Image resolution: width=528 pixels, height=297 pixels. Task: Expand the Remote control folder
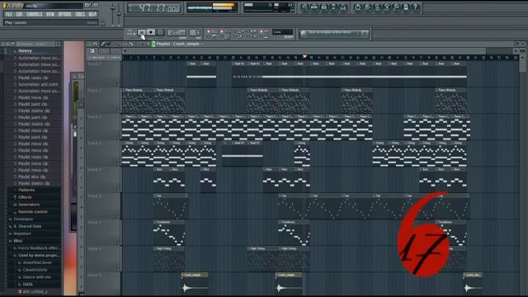click(x=33, y=212)
